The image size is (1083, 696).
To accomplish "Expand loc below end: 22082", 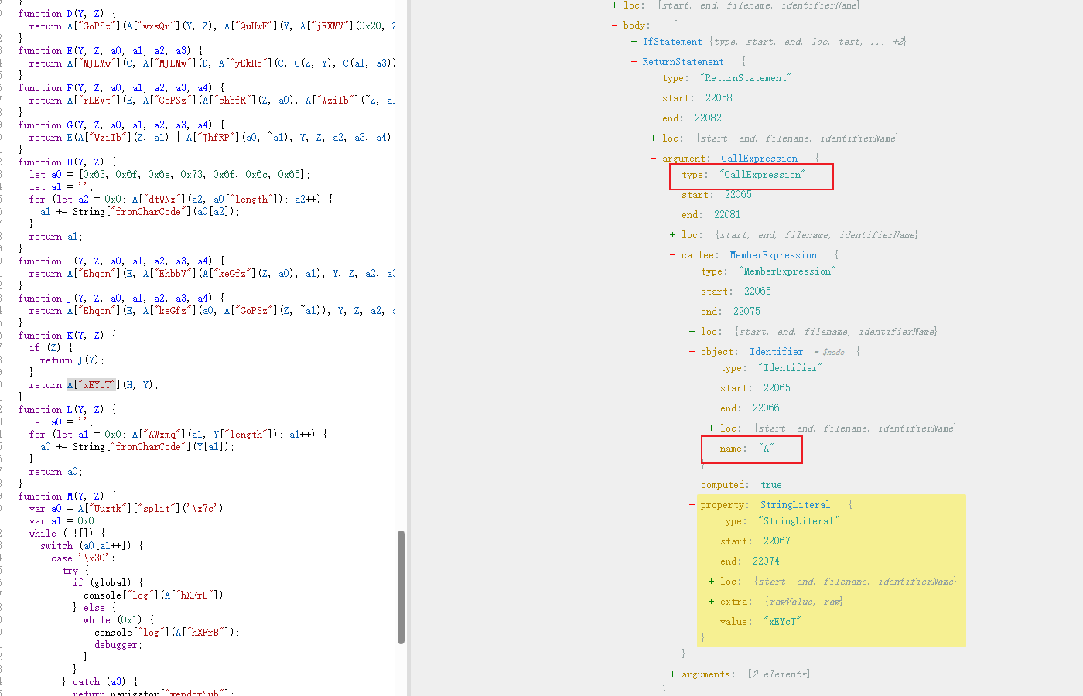I will pyautogui.click(x=653, y=138).
